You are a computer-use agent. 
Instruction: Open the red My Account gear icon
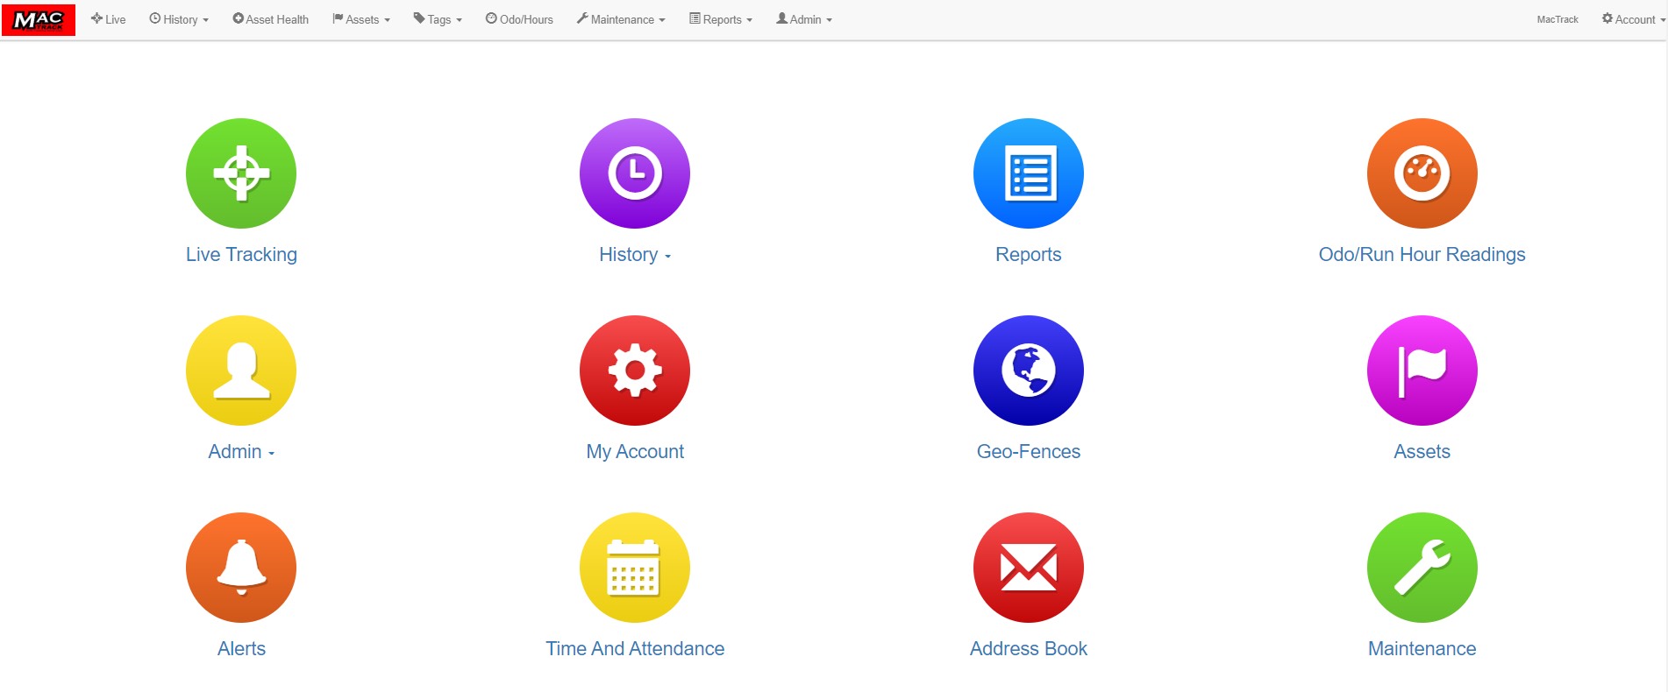pyautogui.click(x=635, y=371)
